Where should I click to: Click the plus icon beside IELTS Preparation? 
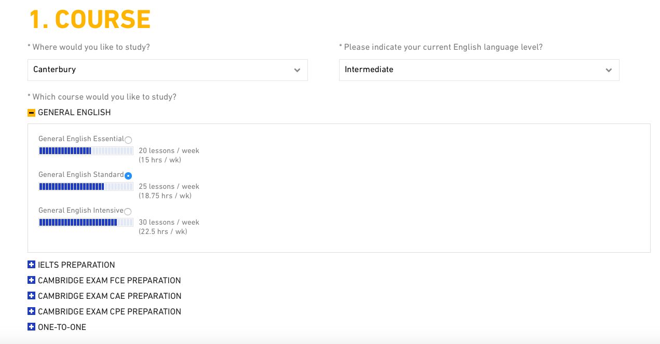[x=31, y=265]
